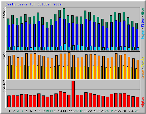The image size is (146, 114).
Task: Click the yellow Sites bar for day 2
Action: pyautogui.click(x=12, y=72)
